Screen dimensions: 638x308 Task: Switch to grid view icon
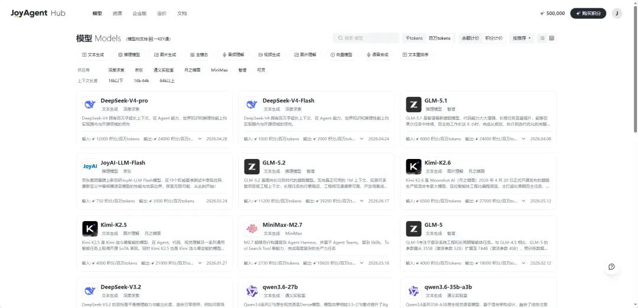point(552,38)
